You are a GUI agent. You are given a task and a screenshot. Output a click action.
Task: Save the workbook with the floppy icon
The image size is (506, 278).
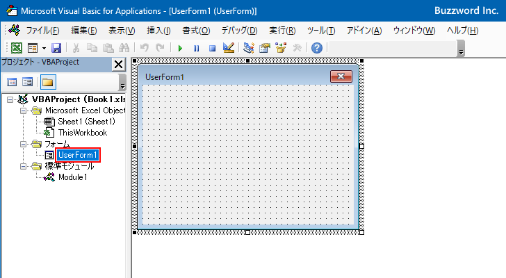point(56,48)
